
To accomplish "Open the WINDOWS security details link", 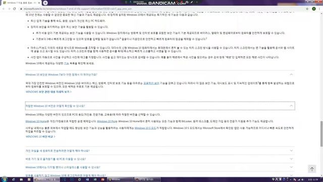I will coord(48,92).
